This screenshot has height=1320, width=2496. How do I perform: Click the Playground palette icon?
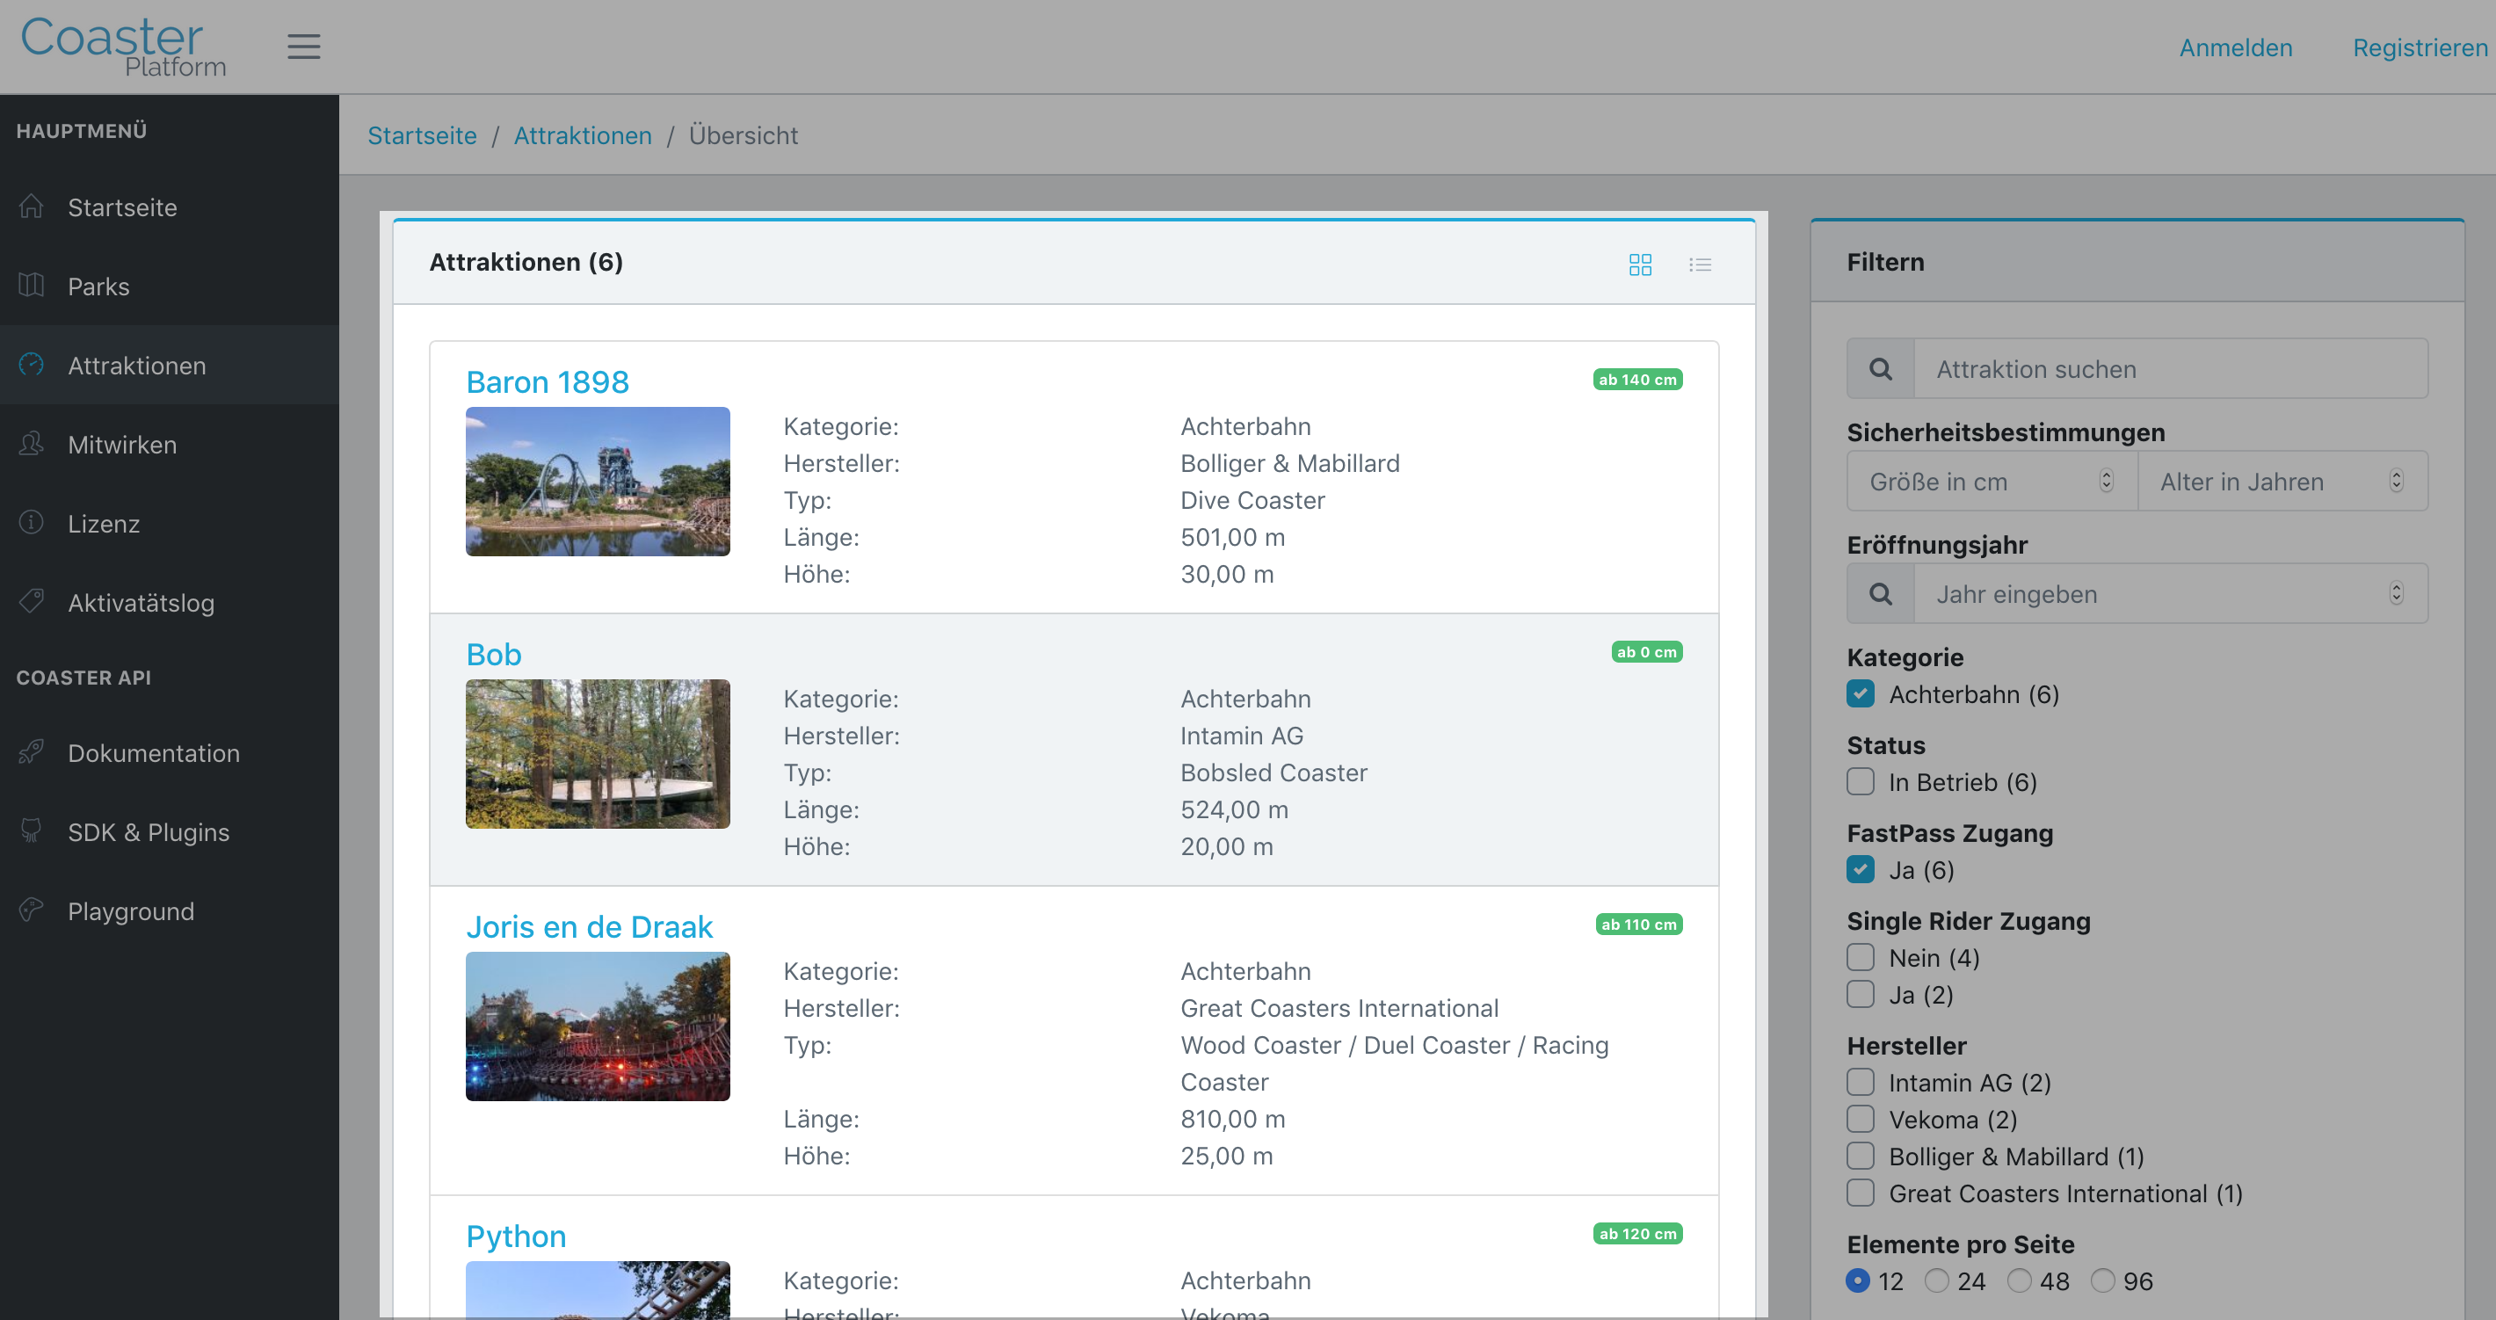31,910
